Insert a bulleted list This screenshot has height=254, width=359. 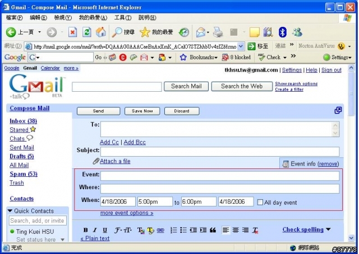coord(183,230)
